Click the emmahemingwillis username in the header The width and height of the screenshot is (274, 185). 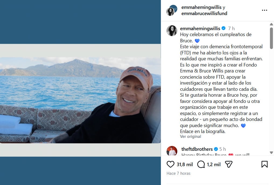pos(201,7)
